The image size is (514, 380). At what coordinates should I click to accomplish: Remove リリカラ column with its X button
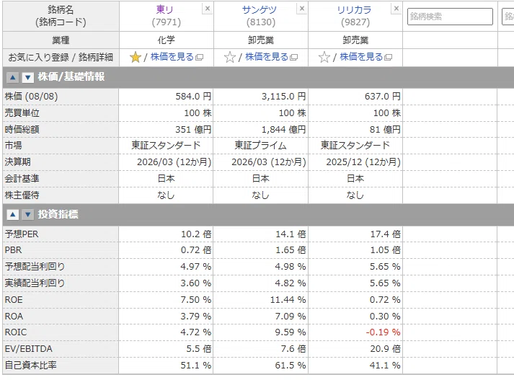point(396,9)
